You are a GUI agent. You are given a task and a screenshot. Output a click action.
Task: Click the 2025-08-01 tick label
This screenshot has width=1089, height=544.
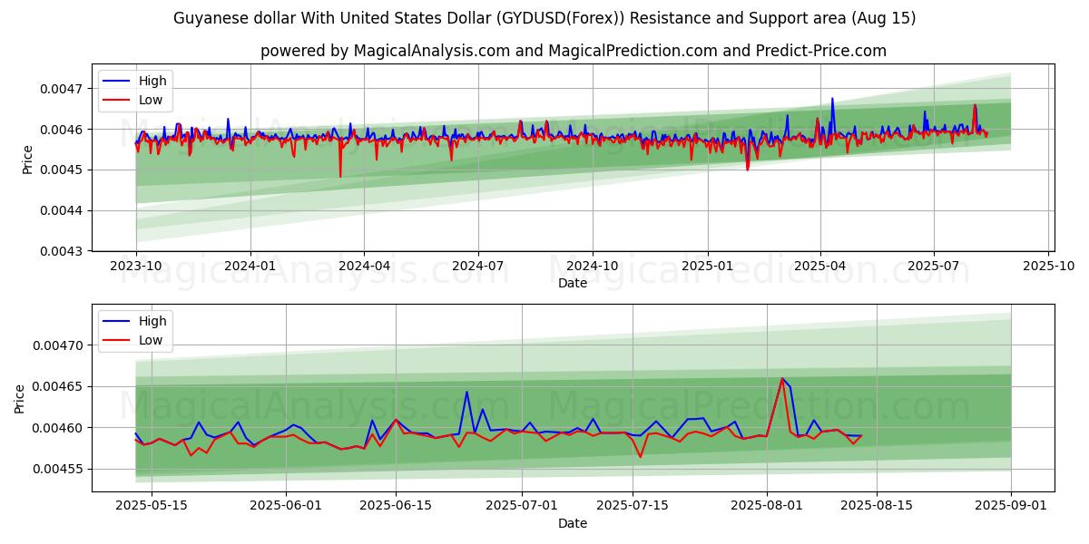766,507
